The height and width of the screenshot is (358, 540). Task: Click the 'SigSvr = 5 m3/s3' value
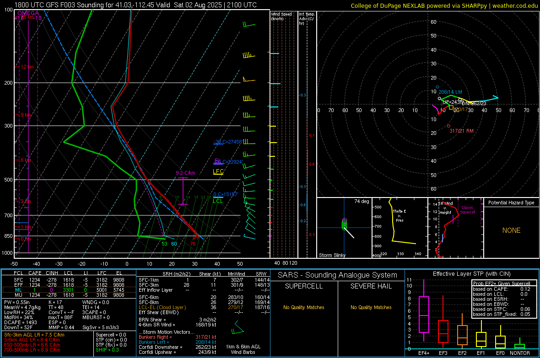[101, 327]
